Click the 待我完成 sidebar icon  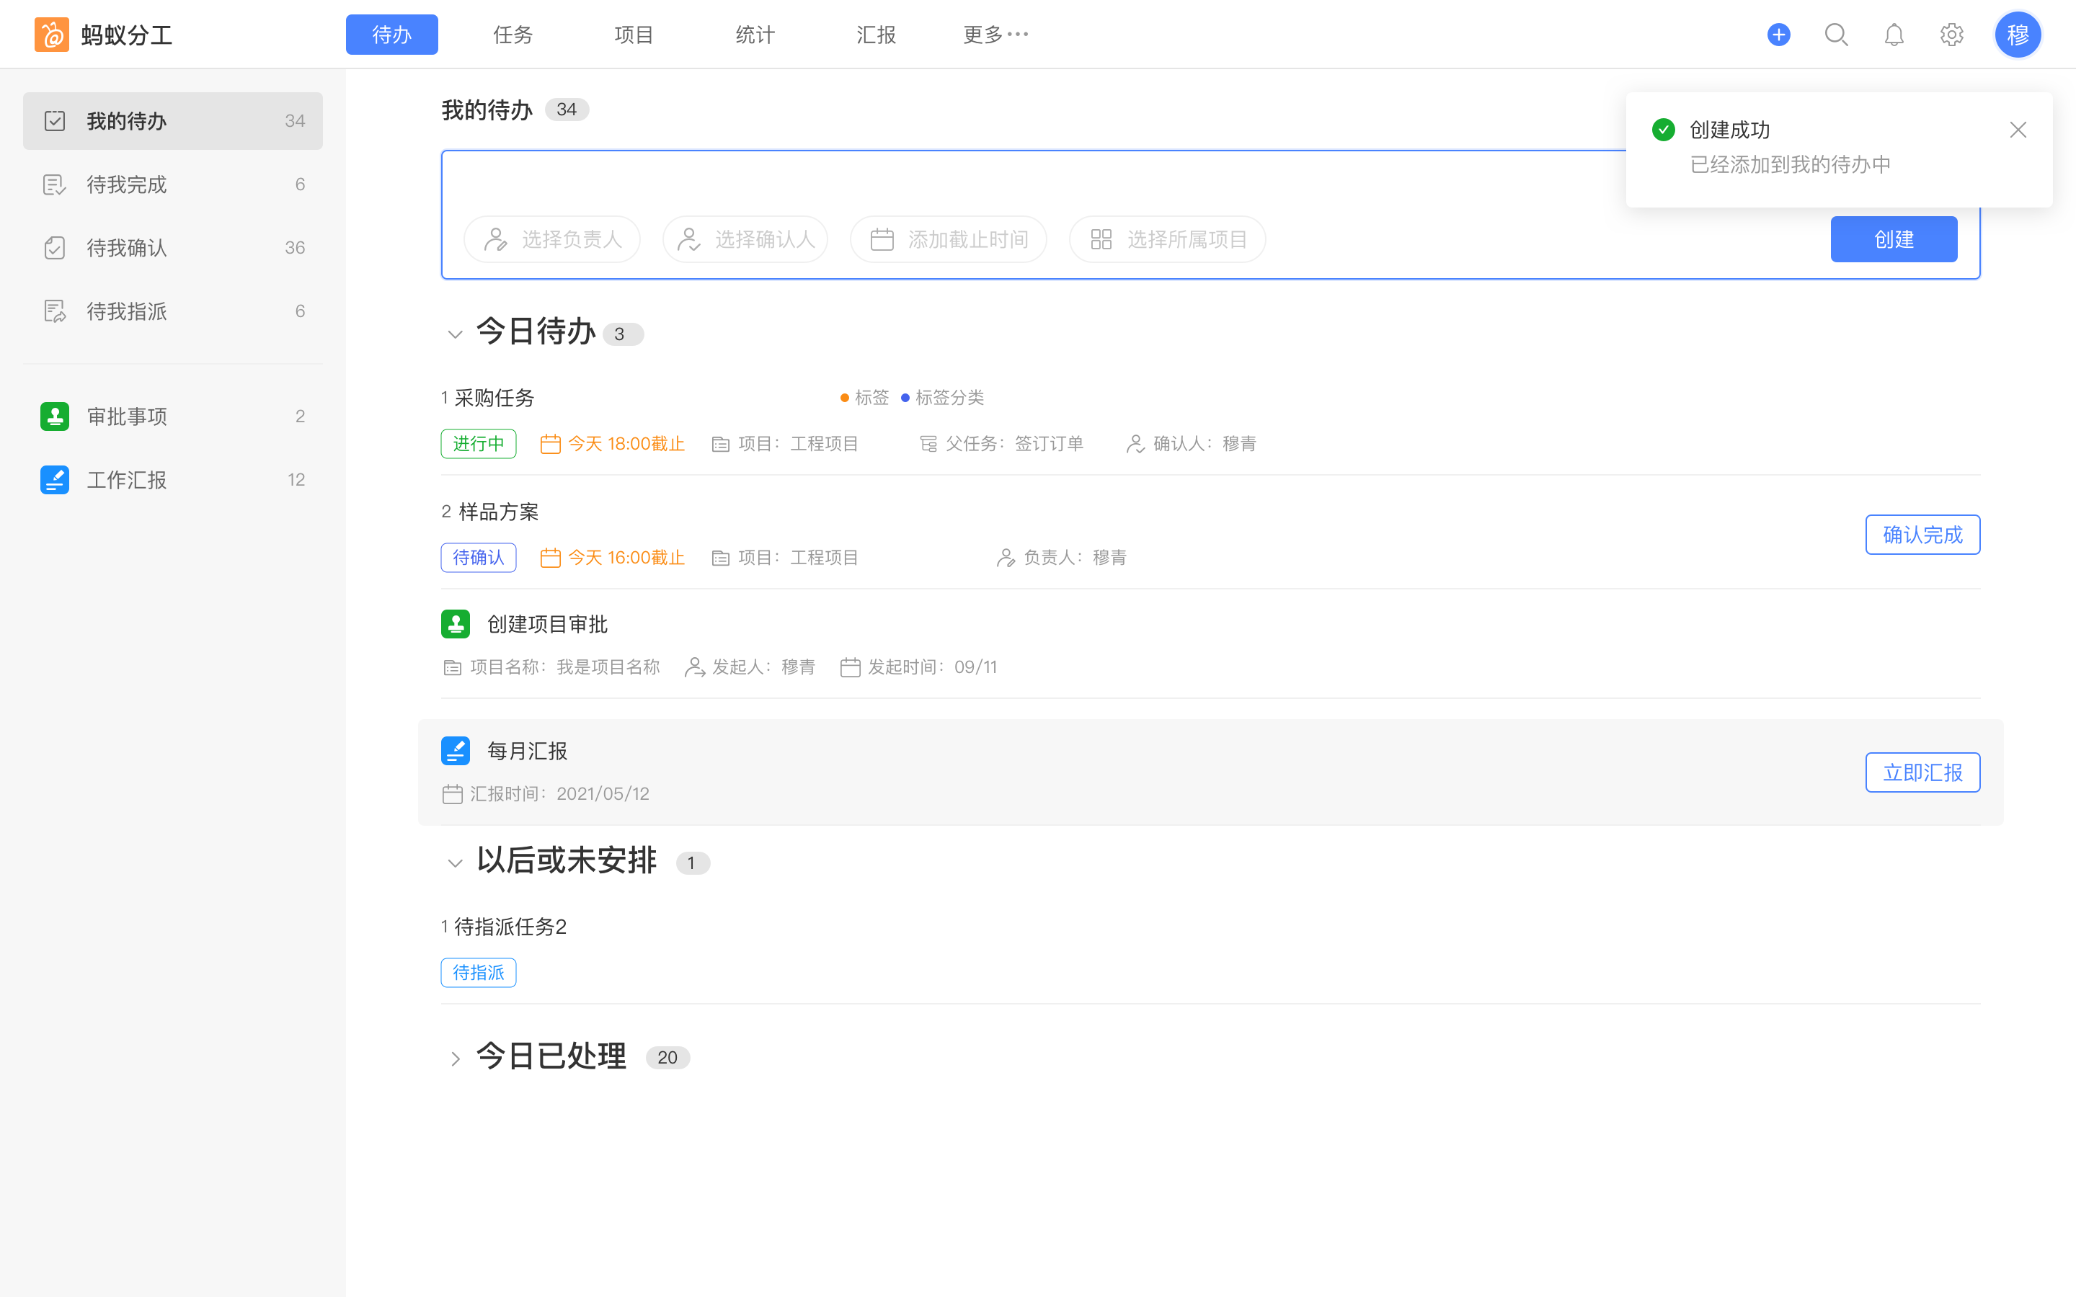click(55, 184)
